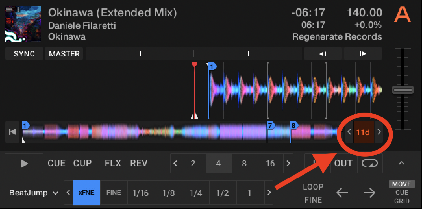Set loop size to 8 beats
The height and width of the screenshot is (209, 422).
pos(244,163)
